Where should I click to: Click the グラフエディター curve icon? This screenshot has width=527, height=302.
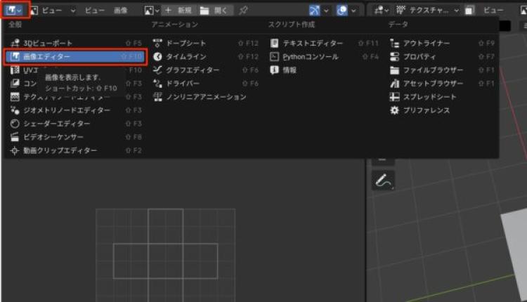157,70
